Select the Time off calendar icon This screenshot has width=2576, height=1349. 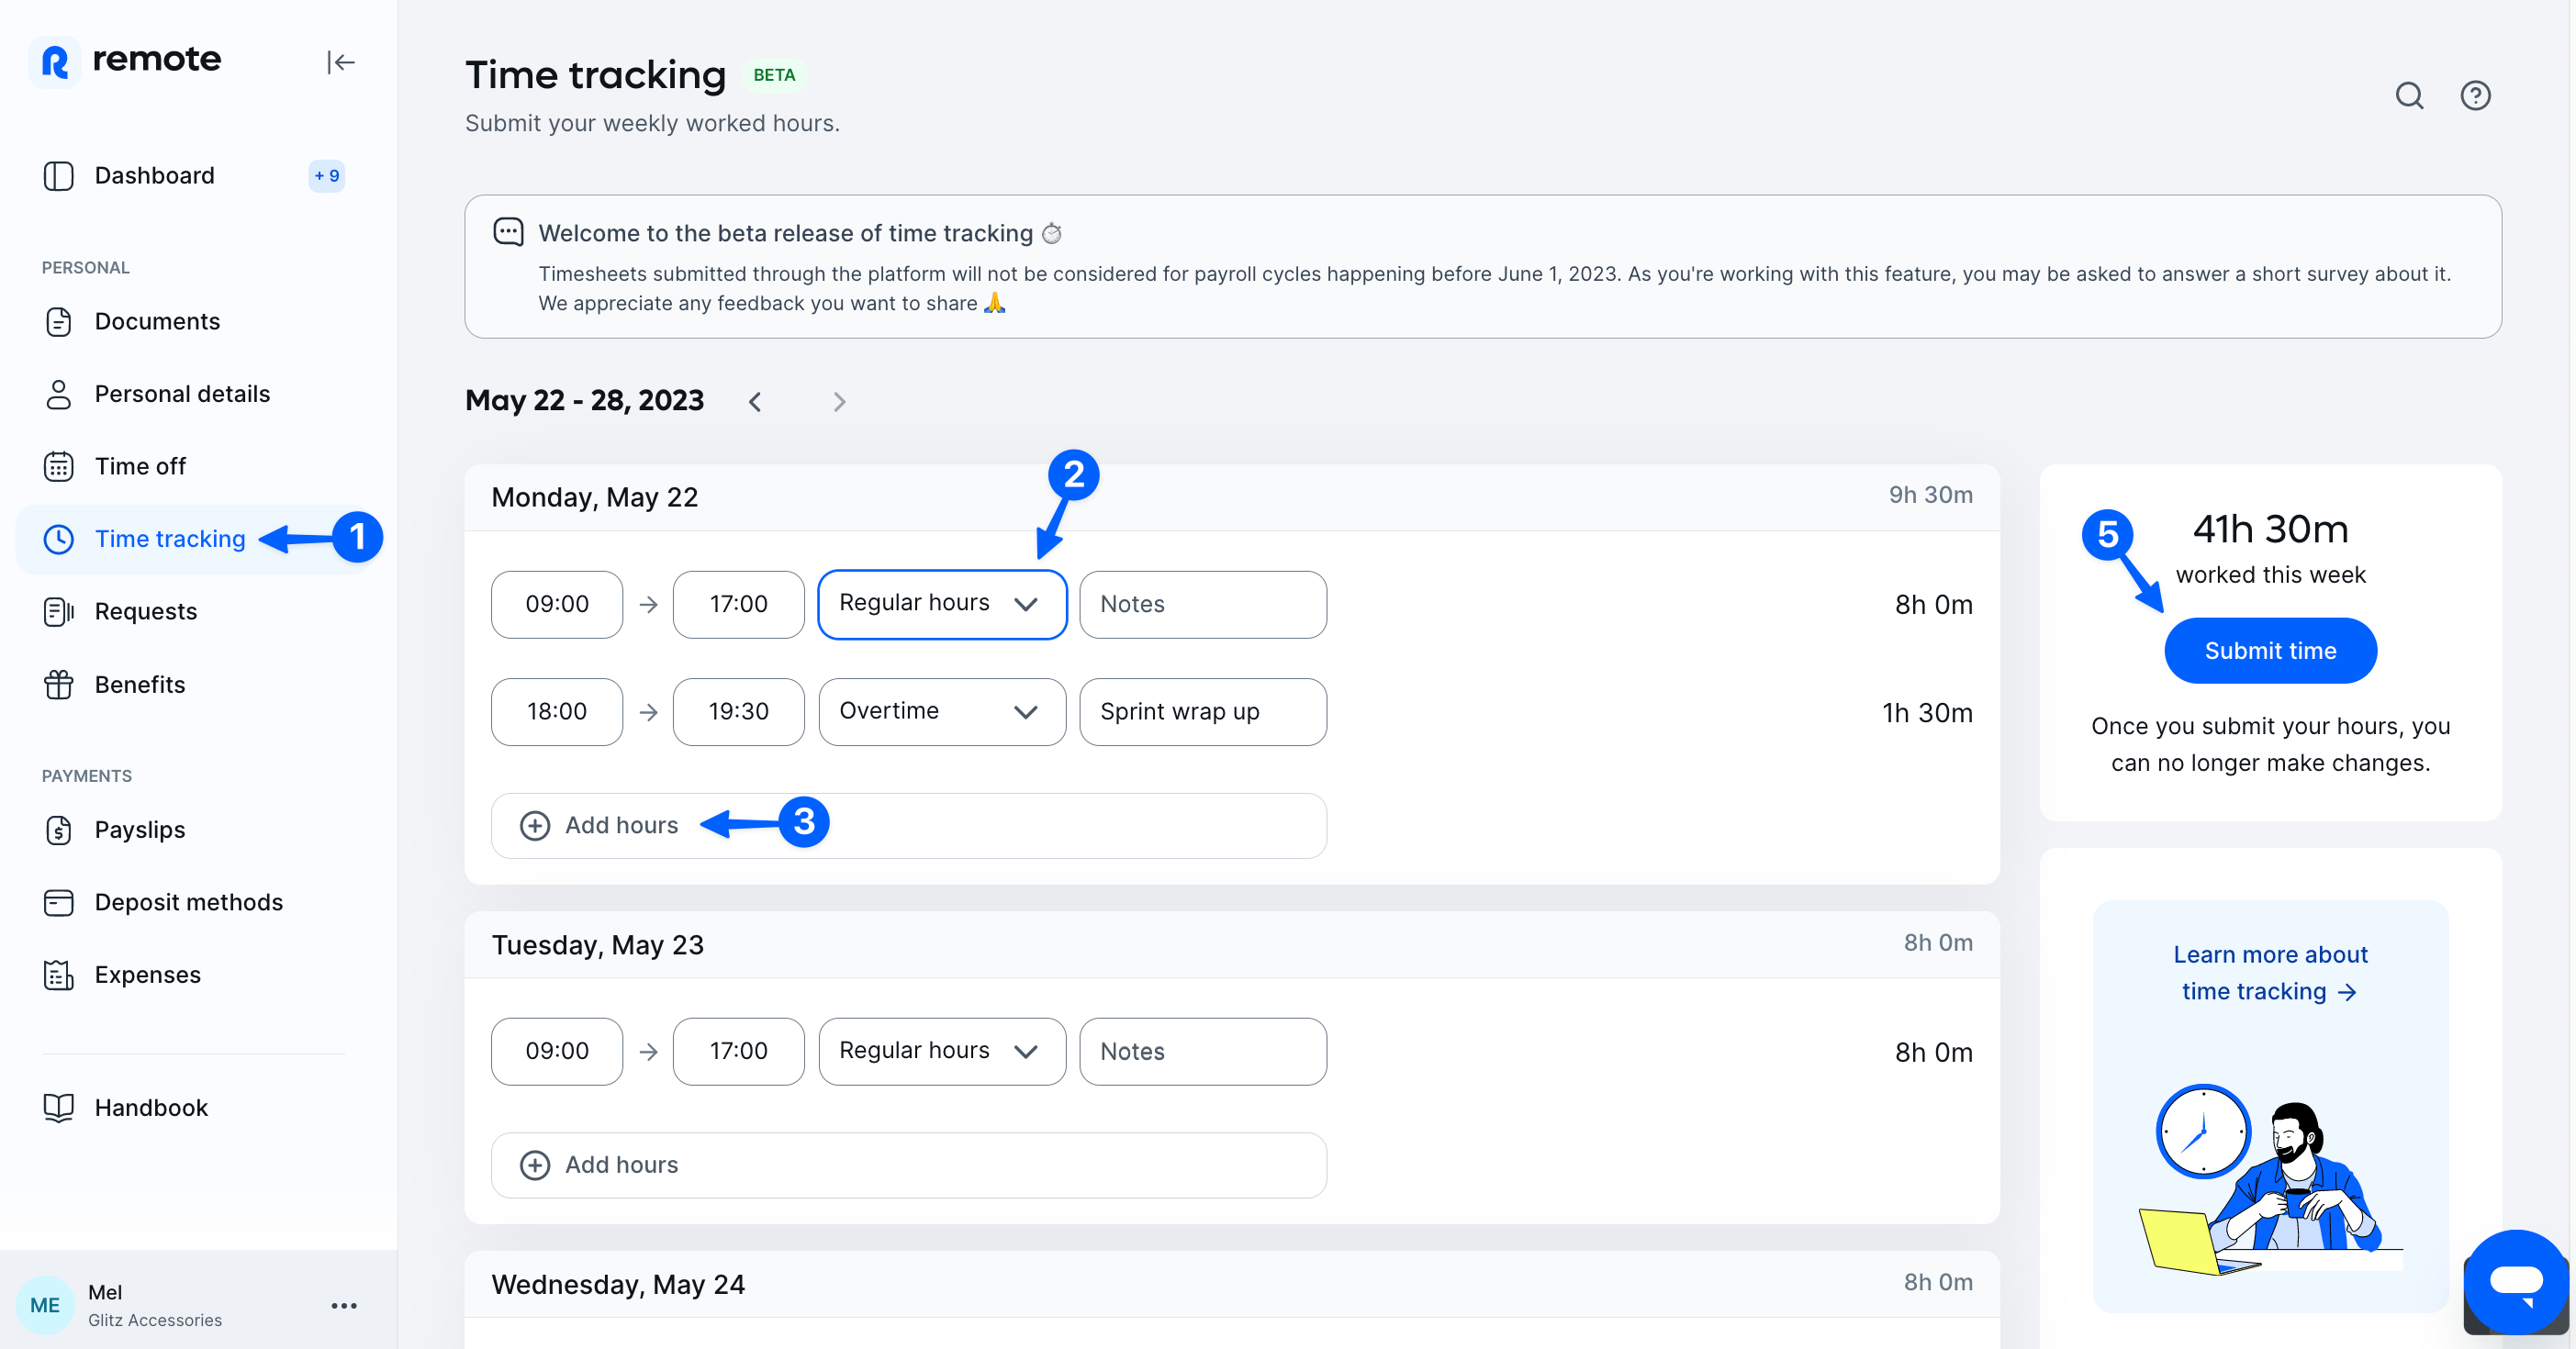pyautogui.click(x=58, y=465)
